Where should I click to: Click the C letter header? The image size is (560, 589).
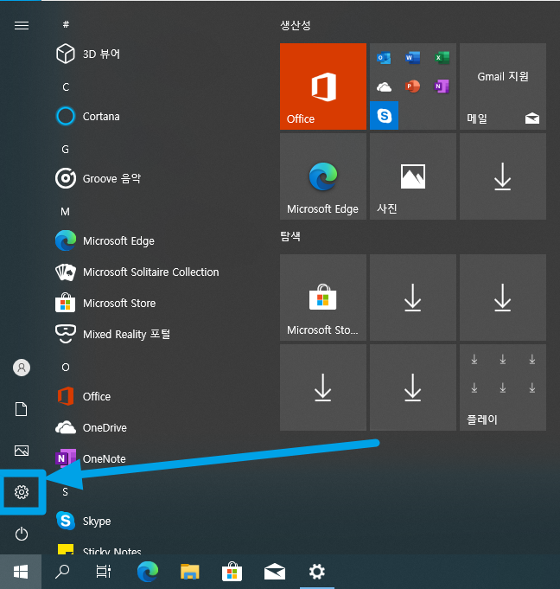pos(66,86)
